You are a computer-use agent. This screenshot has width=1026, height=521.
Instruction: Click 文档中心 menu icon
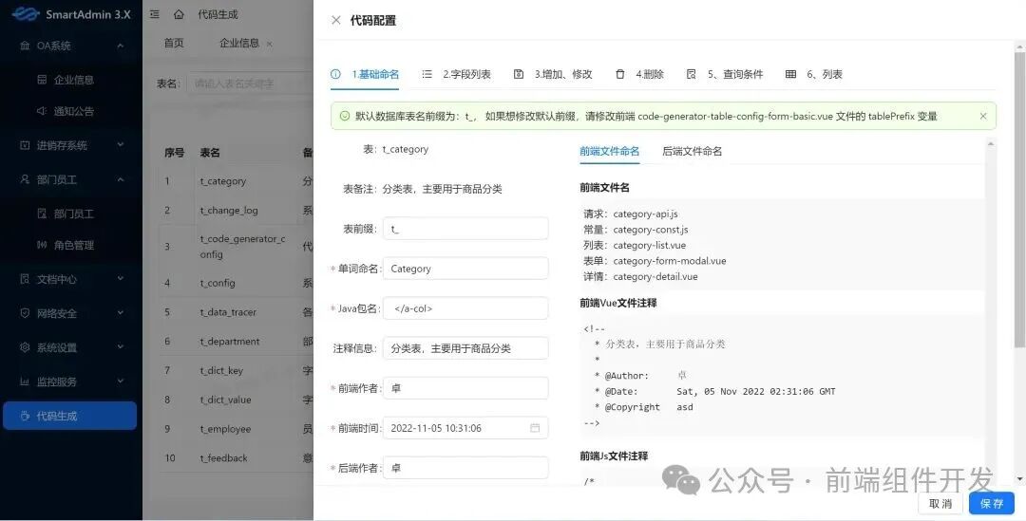tap(25, 279)
